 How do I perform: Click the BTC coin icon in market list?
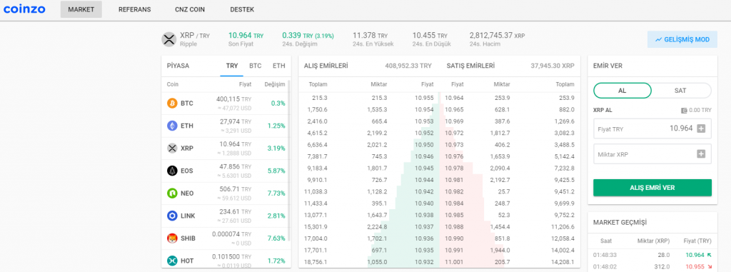tap(173, 103)
